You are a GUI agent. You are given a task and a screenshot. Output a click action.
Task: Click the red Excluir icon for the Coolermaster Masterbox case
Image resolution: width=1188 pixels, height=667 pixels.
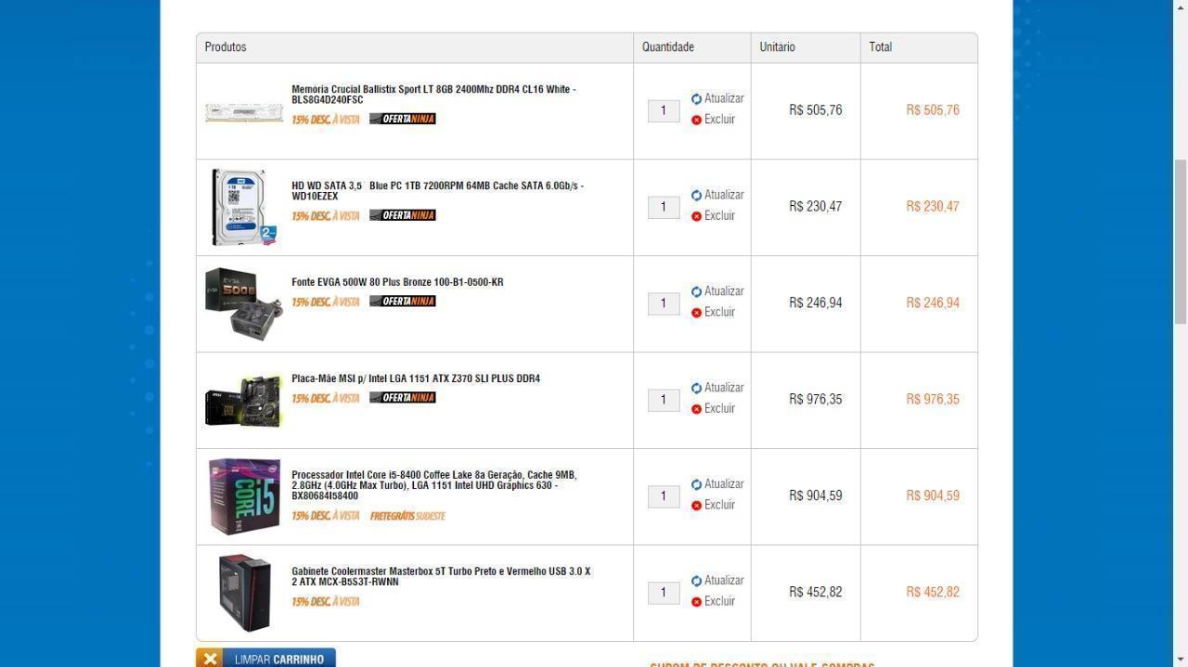696,602
